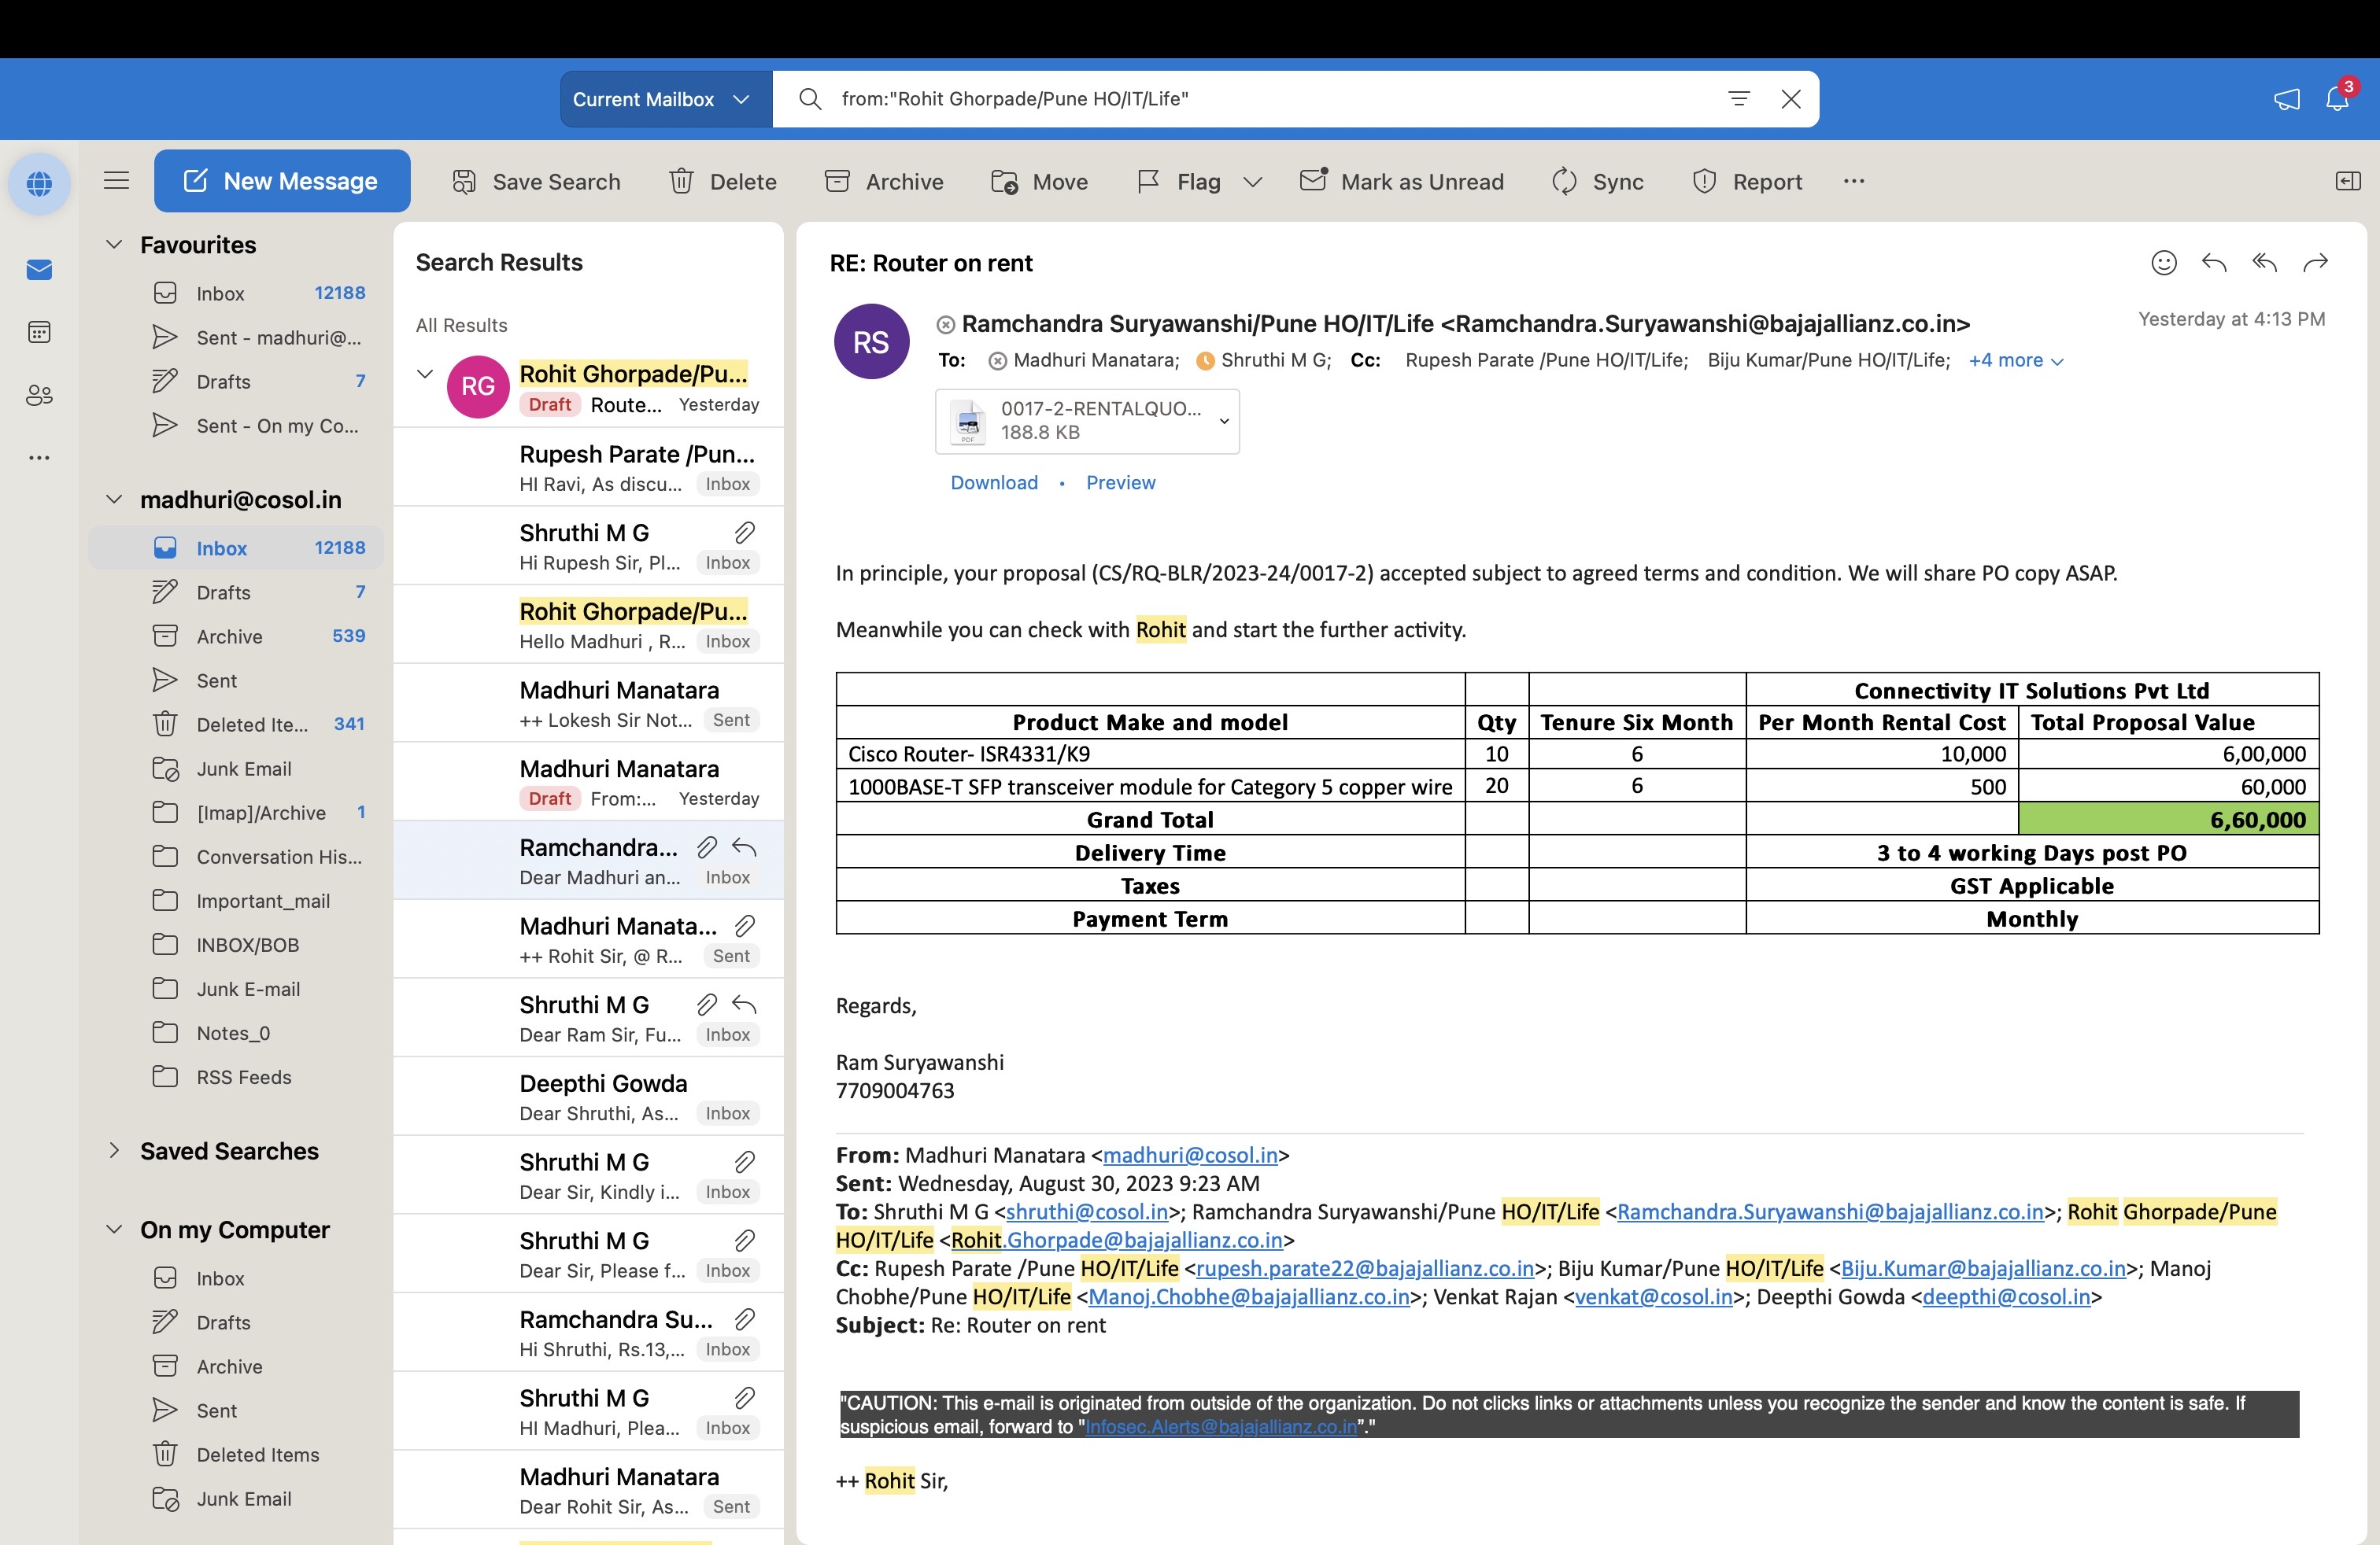Add an emoji reaction to email
Screen dimensions: 2380x1545
(x=2163, y=263)
